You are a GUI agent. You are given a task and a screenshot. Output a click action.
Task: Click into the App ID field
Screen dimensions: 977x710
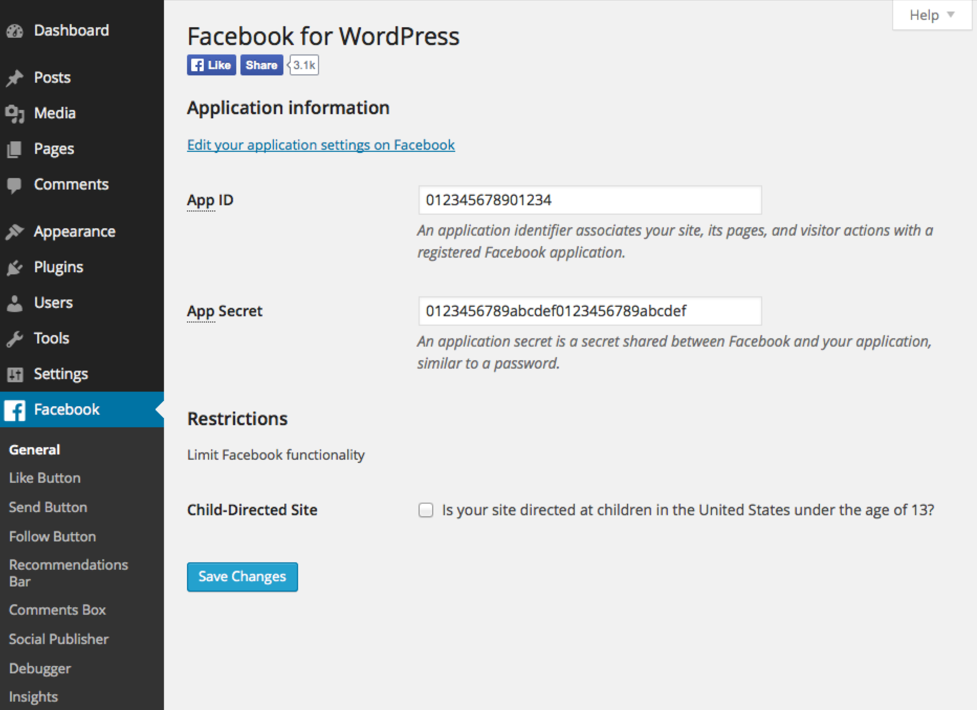(590, 200)
